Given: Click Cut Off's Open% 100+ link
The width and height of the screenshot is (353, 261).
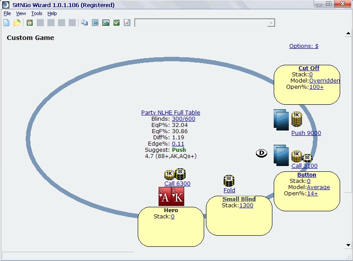Looking at the screenshot, I should pos(316,87).
